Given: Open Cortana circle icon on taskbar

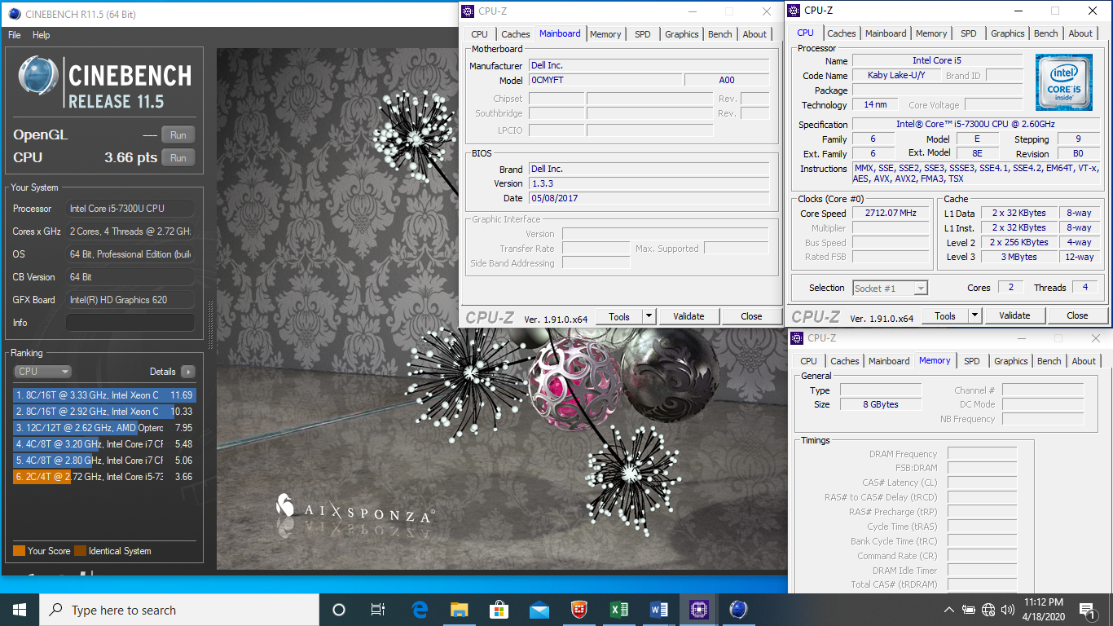Looking at the screenshot, I should click(339, 610).
